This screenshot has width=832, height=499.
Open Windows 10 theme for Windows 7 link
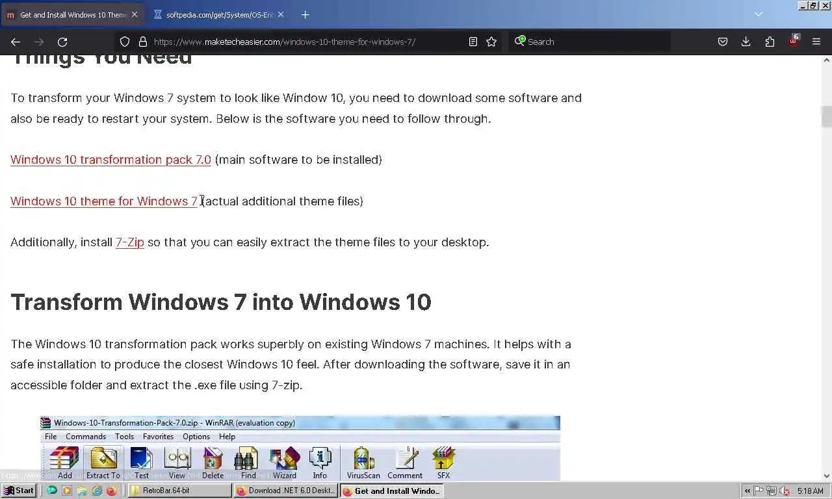[x=104, y=201]
